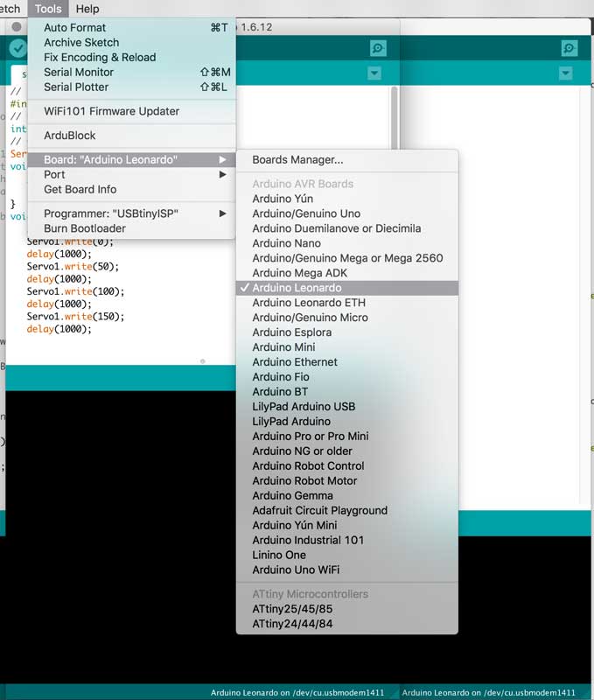Select LilyPad Arduino USB

tap(347, 406)
